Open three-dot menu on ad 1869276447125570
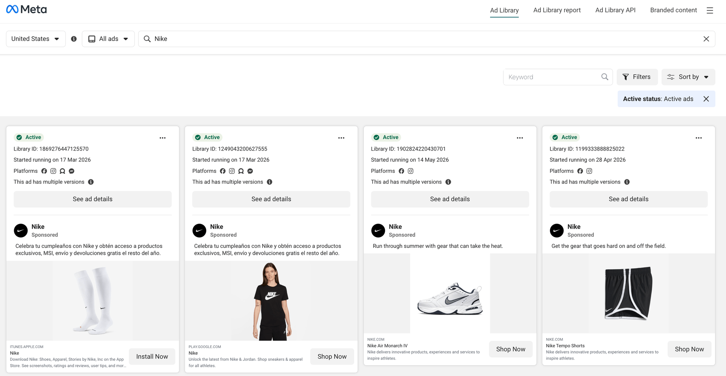This screenshot has height=376, width=726. pos(163,138)
